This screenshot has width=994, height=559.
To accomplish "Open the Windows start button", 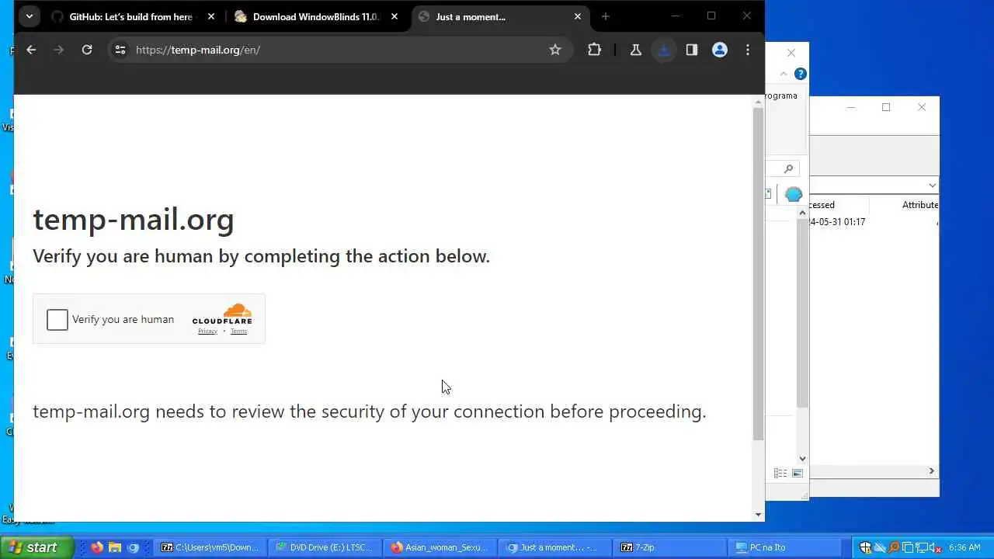I will click(36, 547).
